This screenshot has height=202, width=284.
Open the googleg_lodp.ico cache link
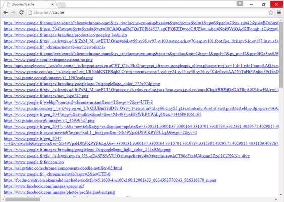point(65,35)
